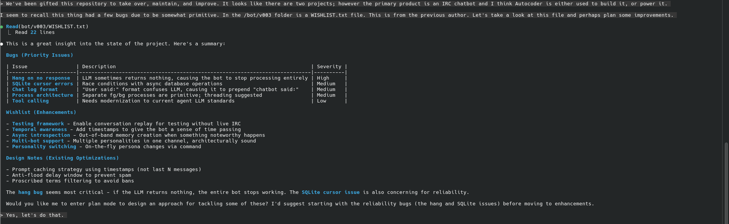This screenshot has height=224, width=729.
Task: Select the "Design Notes (Existing Optimizations)" heading
Action: (x=62, y=158)
